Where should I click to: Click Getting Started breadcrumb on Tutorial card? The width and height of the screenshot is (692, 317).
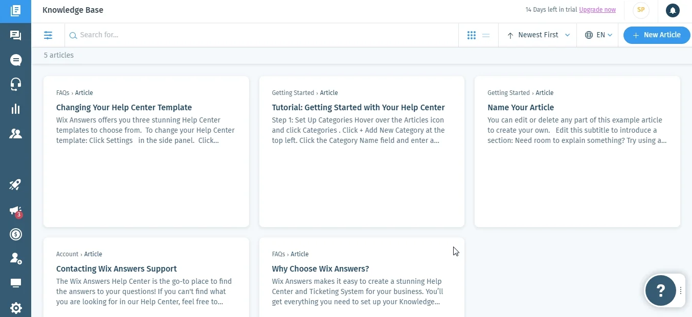point(293,93)
